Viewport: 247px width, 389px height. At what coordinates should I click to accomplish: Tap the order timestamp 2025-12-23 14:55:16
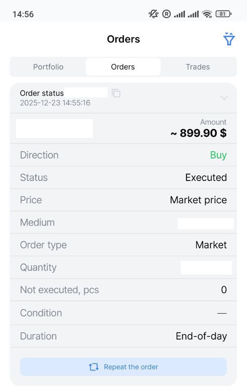[55, 103]
